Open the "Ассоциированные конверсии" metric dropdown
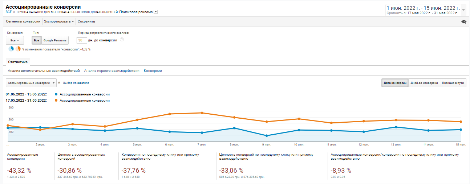 point(31,83)
